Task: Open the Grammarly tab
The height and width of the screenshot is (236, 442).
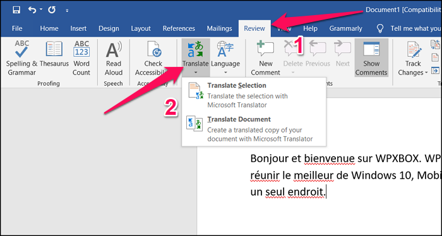Action: point(345,28)
